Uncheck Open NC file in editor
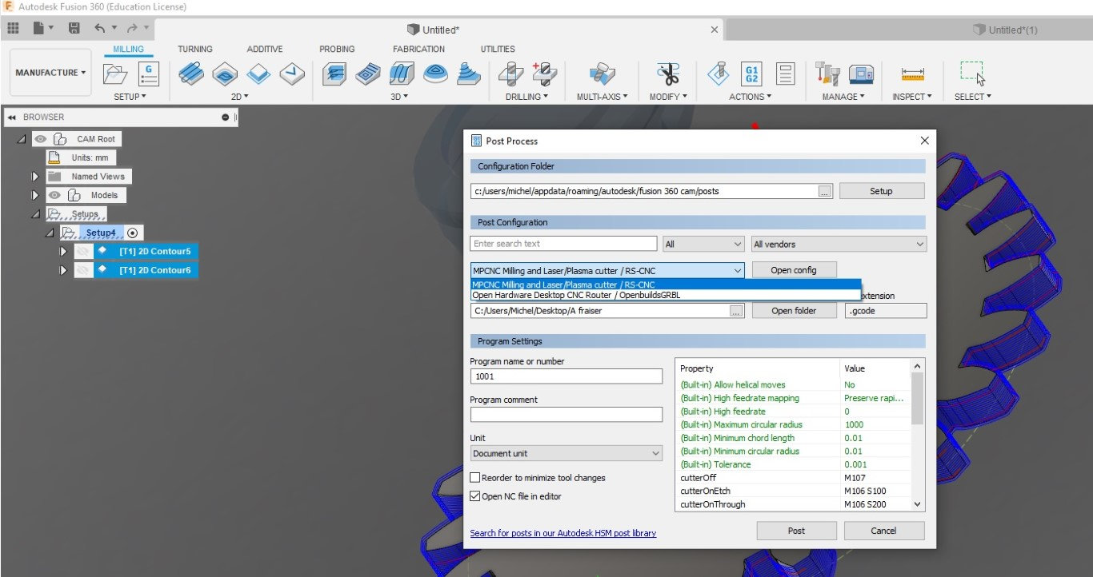The image size is (1093, 577). (475, 496)
